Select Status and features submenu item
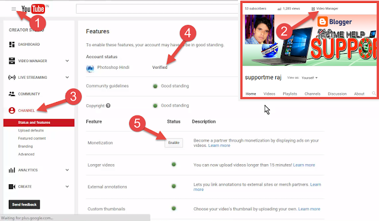 39,123
